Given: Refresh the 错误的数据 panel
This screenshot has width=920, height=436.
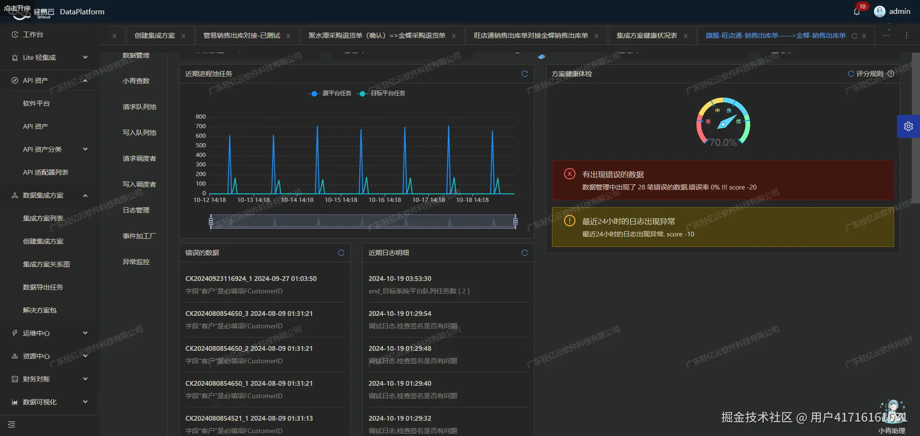Looking at the screenshot, I should click(341, 253).
